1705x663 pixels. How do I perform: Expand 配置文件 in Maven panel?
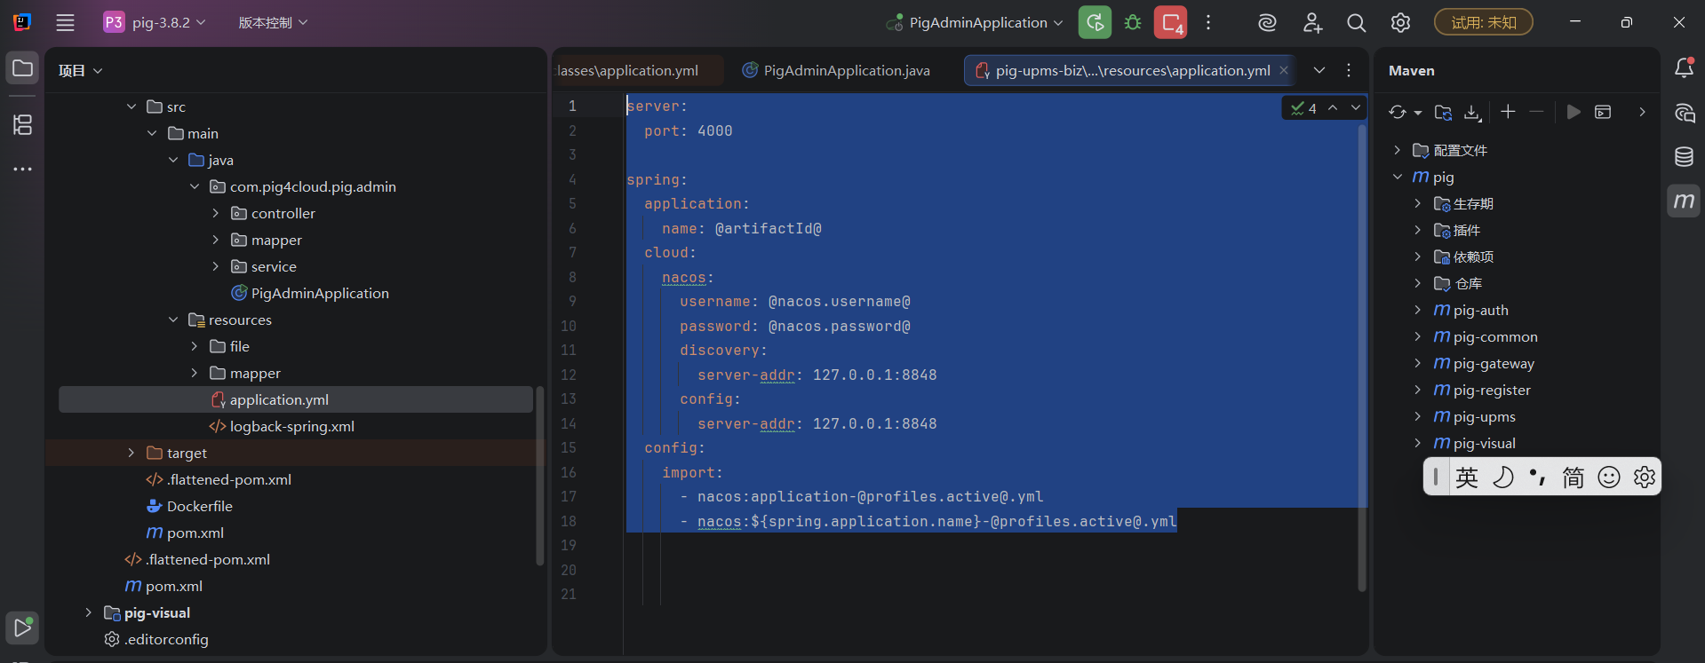pyautogui.click(x=1397, y=150)
